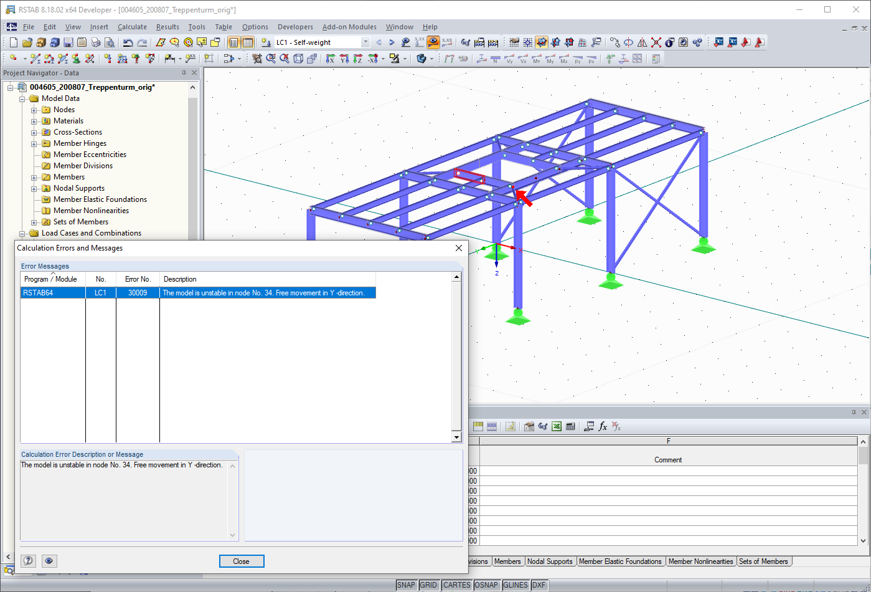Switch to the Nodal Supports table tab
Image resolution: width=871 pixels, height=592 pixels.
click(x=550, y=561)
